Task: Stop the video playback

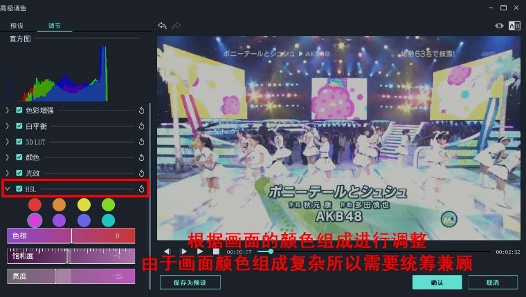Action: tap(216, 251)
